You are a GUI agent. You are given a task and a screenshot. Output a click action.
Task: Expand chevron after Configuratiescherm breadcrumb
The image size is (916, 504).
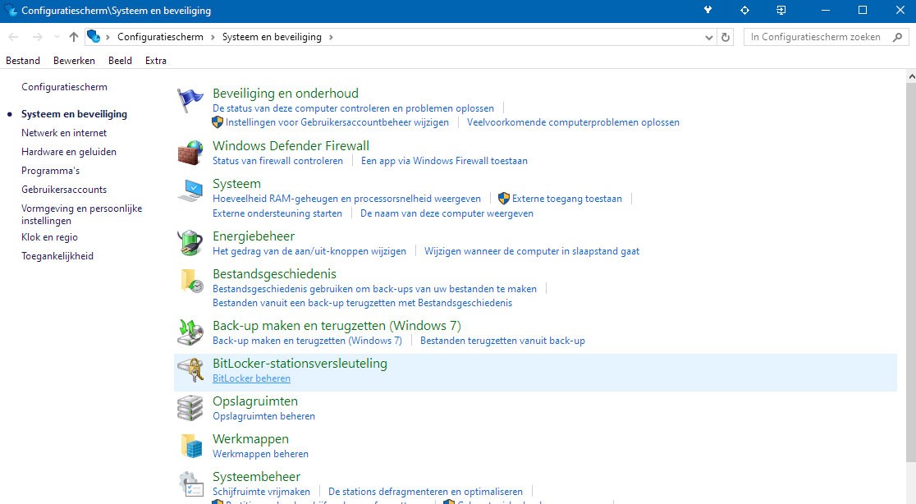click(213, 37)
